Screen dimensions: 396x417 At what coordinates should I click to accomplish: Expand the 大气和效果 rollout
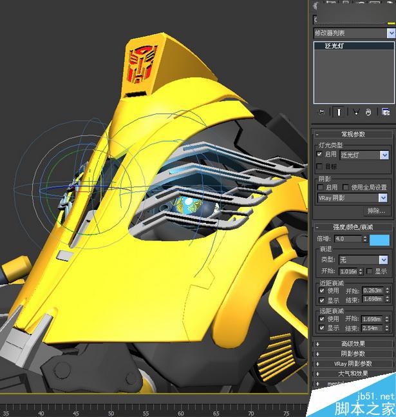[354, 373]
